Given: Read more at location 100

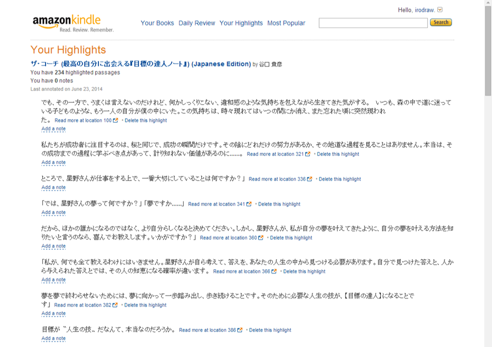Looking at the screenshot, I should [83, 120].
